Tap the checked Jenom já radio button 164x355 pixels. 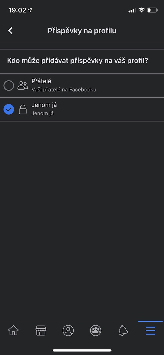[x=9, y=109]
